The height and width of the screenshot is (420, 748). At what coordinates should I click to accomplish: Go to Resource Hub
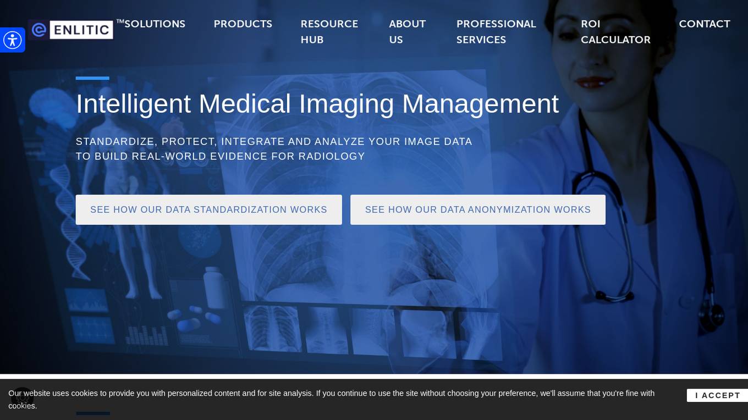329,32
